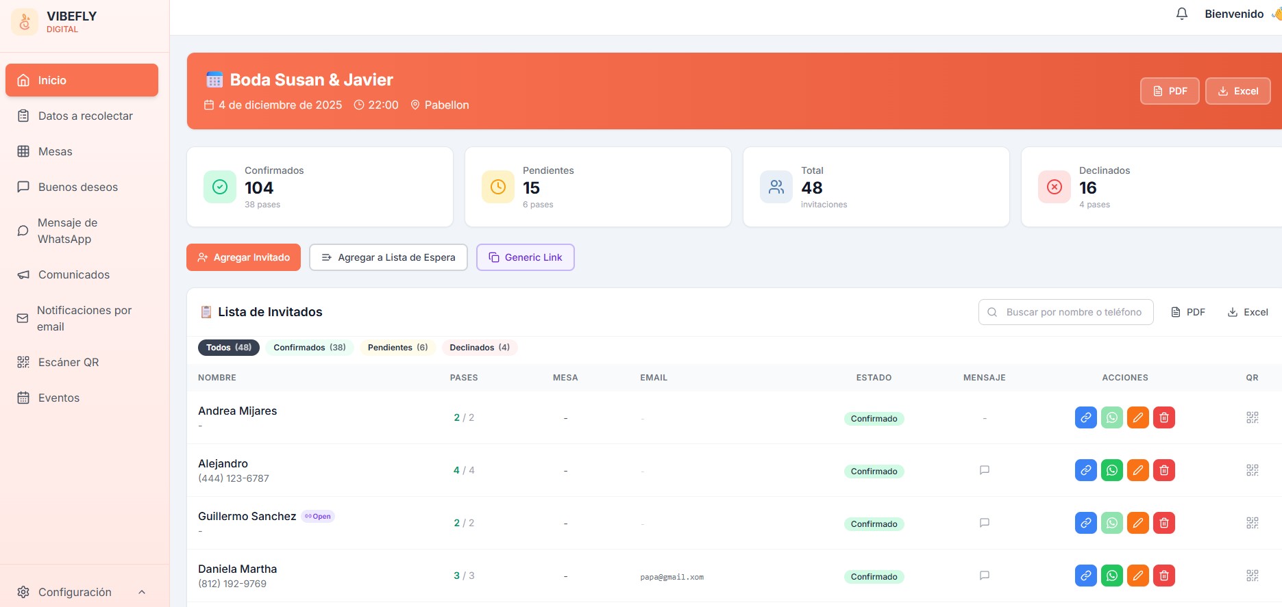This screenshot has height=607, width=1282.
Task: Open the Total invitaciones card
Action: pyautogui.click(x=876, y=187)
